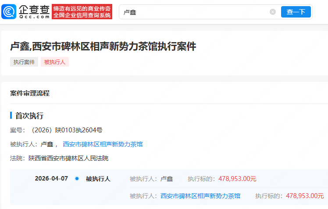Open the teahouse link in the timeline row

(200, 196)
